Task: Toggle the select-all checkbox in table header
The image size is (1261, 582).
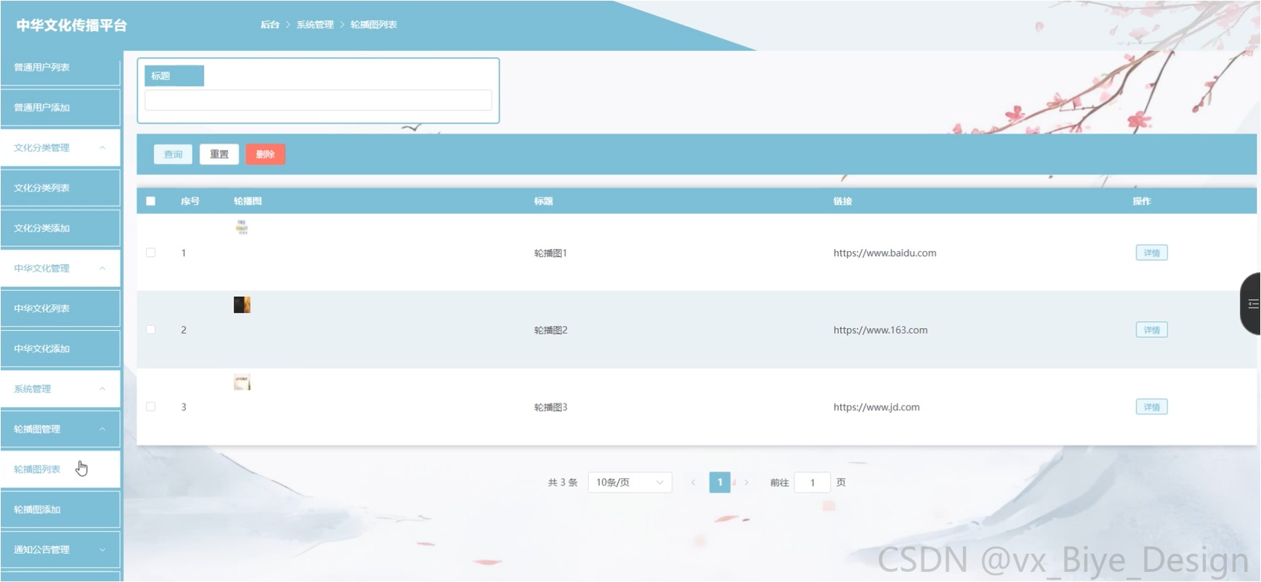Action: click(150, 201)
